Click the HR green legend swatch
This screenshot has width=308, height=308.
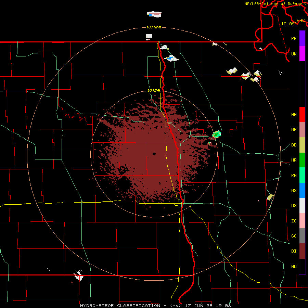point(302,160)
